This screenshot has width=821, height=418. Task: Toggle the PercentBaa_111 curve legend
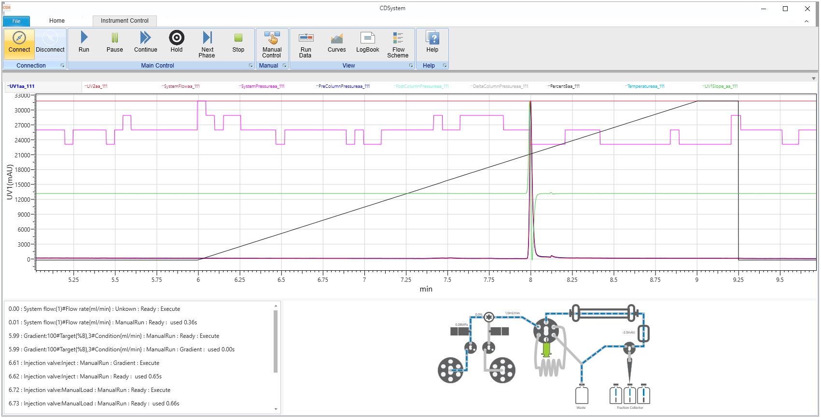tap(564, 86)
